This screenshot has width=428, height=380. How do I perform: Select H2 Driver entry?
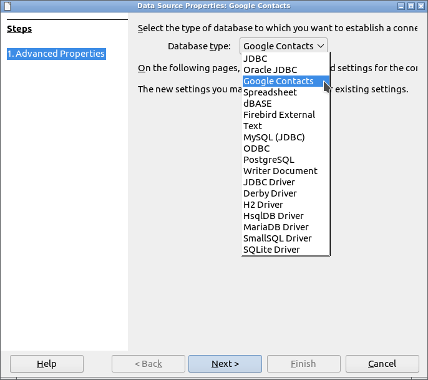286,205
